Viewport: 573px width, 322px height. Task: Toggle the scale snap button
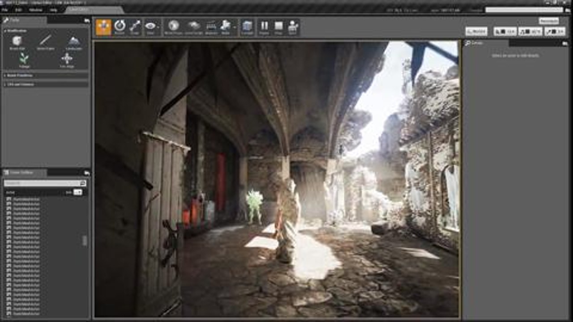click(555, 31)
